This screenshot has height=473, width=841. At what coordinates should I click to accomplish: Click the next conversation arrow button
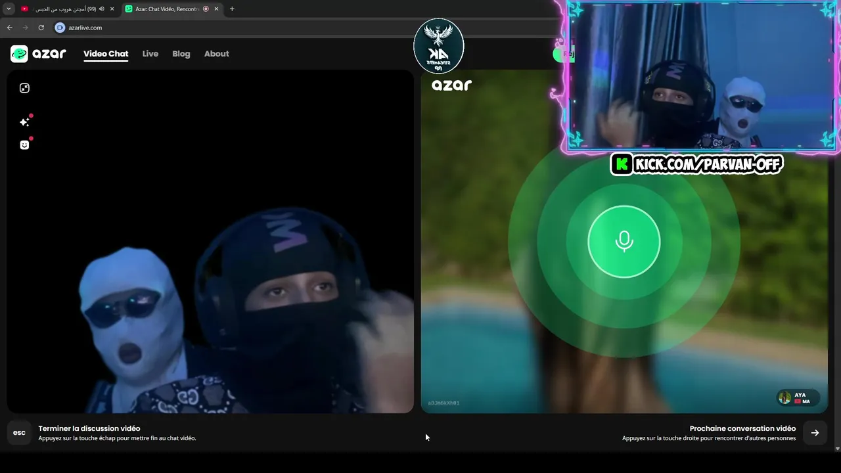(815, 433)
